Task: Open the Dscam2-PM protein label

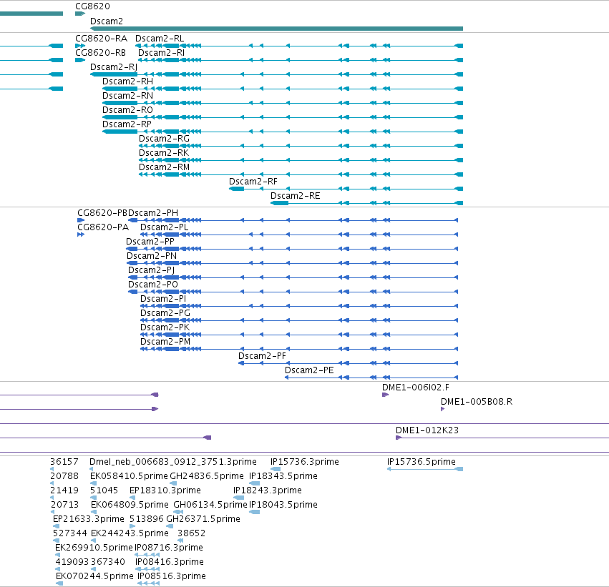Action: [x=165, y=342]
